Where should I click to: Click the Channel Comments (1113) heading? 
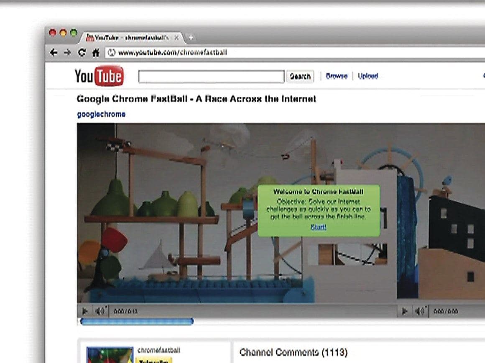pyautogui.click(x=294, y=352)
